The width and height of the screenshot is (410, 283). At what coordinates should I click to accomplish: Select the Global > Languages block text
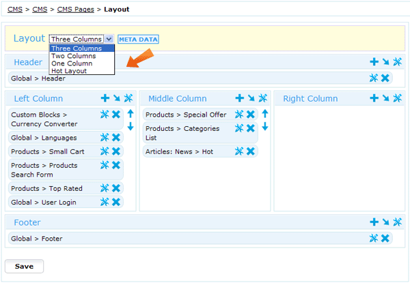[44, 138]
